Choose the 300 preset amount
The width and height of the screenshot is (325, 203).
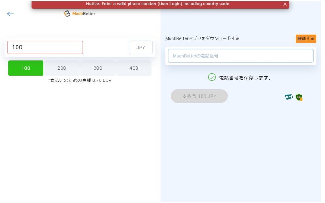click(98, 68)
